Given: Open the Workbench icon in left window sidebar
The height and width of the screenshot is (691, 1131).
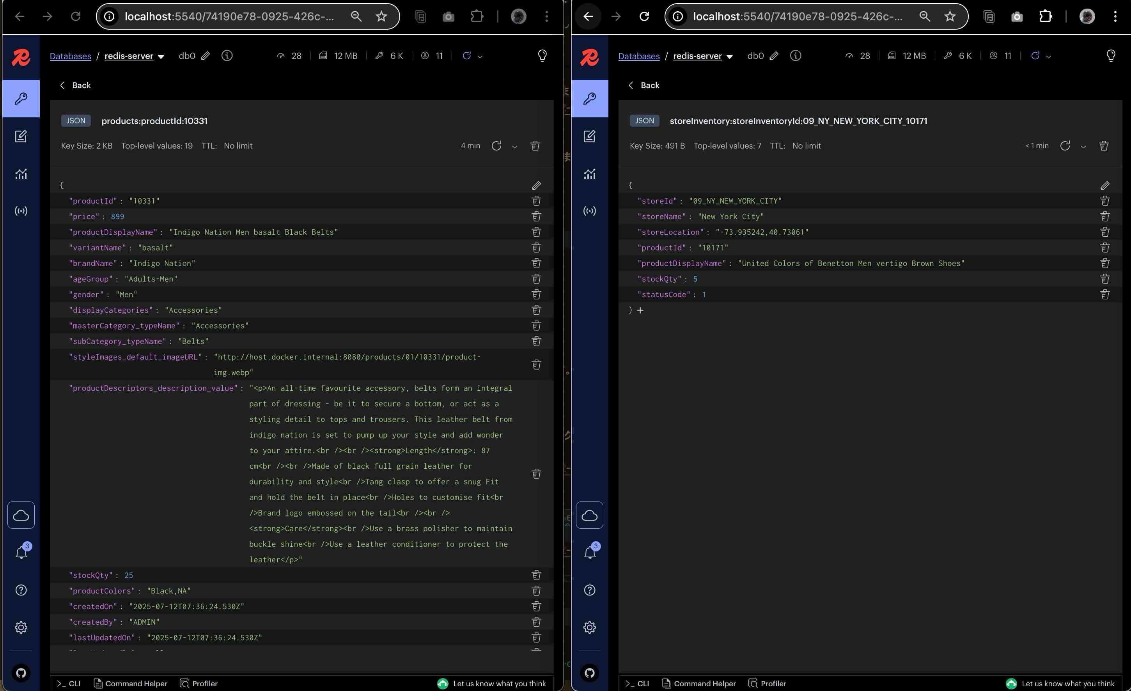Looking at the screenshot, I should (21, 136).
